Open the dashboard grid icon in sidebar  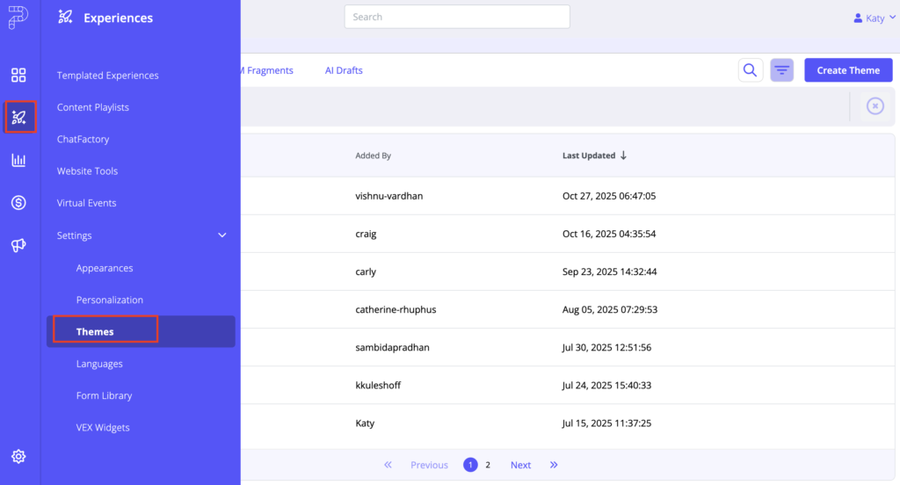tap(18, 76)
